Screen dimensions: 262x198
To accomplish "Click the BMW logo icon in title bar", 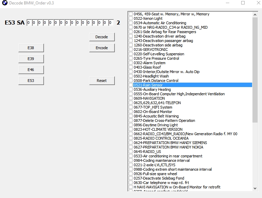I will pyautogui.click(x=5, y=3).
